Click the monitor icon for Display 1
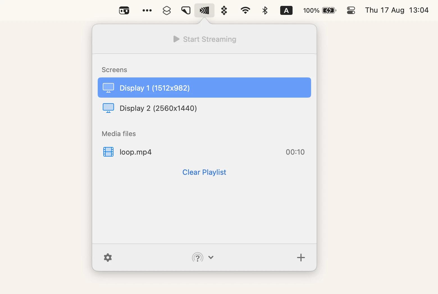 (x=108, y=88)
